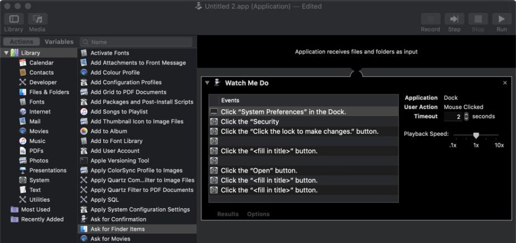Collapse the Watch Me Do action
This screenshot has width=516, height=243.
click(x=207, y=83)
